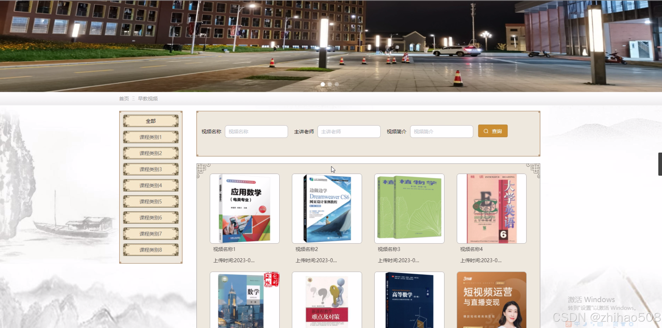Open the 大学英语 book thumbnail

[492, 208]
